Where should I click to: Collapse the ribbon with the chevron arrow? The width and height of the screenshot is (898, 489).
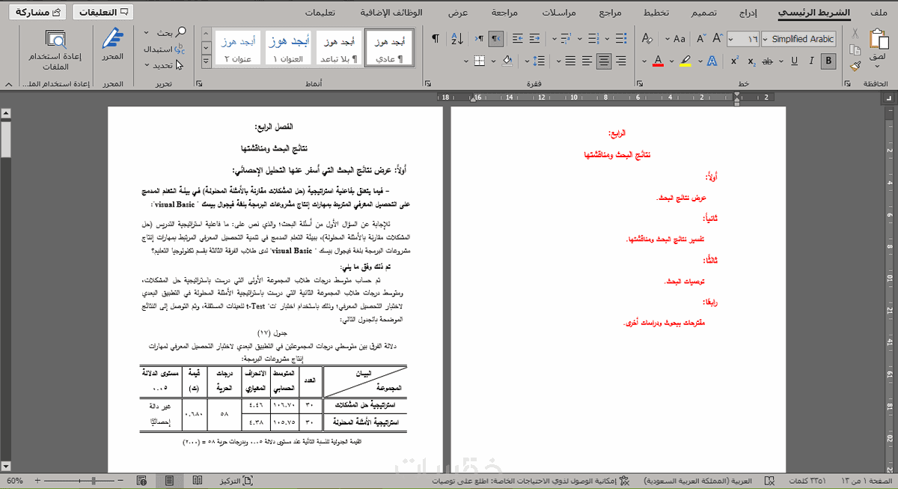pos(7,85)
